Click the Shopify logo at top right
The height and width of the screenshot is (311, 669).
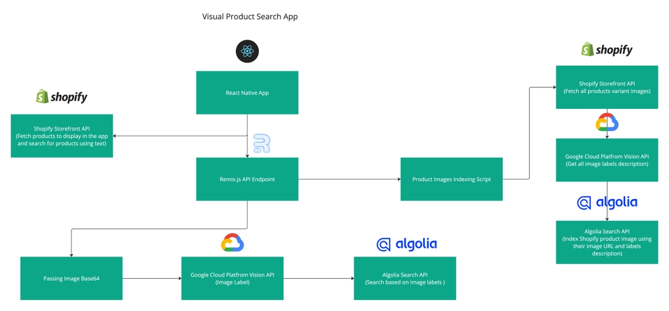pos(606,49)
